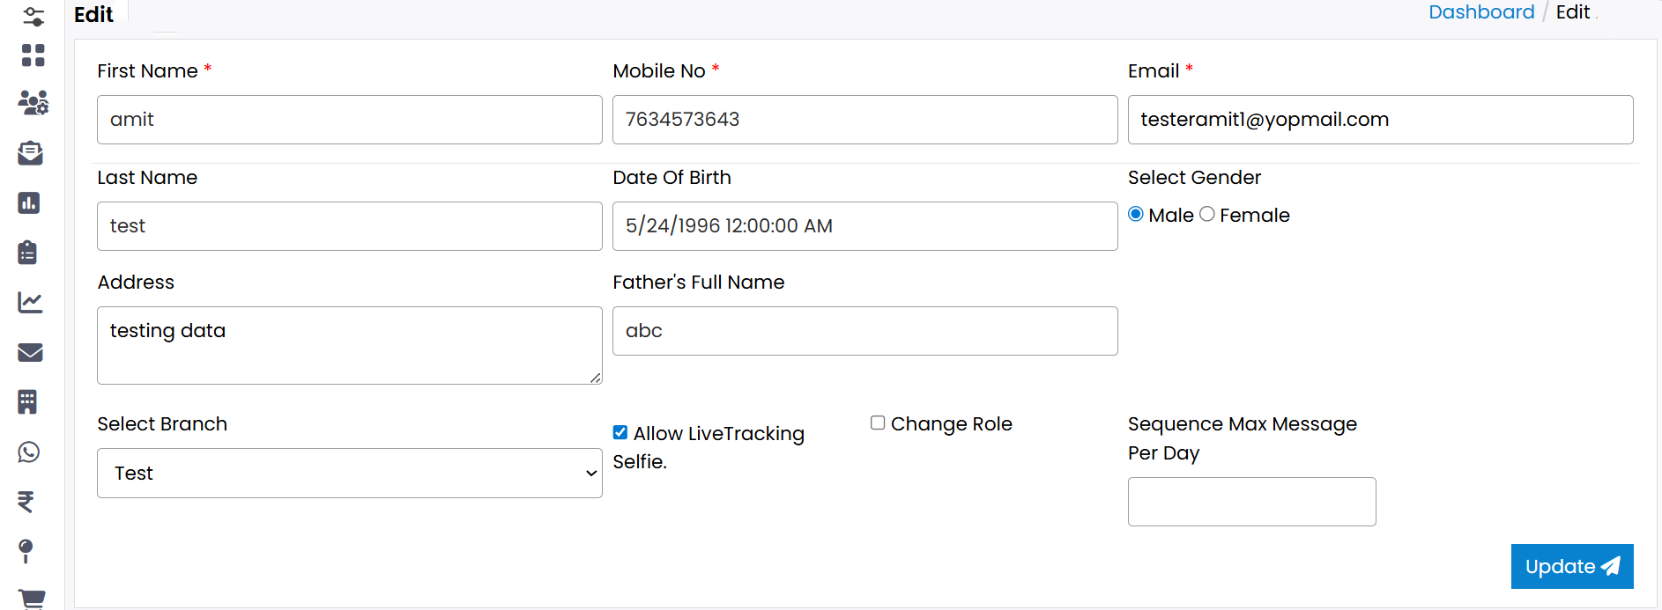The image size is (1662, 610).
Task: Focus the Email input field
Action: coord(1380,120)
